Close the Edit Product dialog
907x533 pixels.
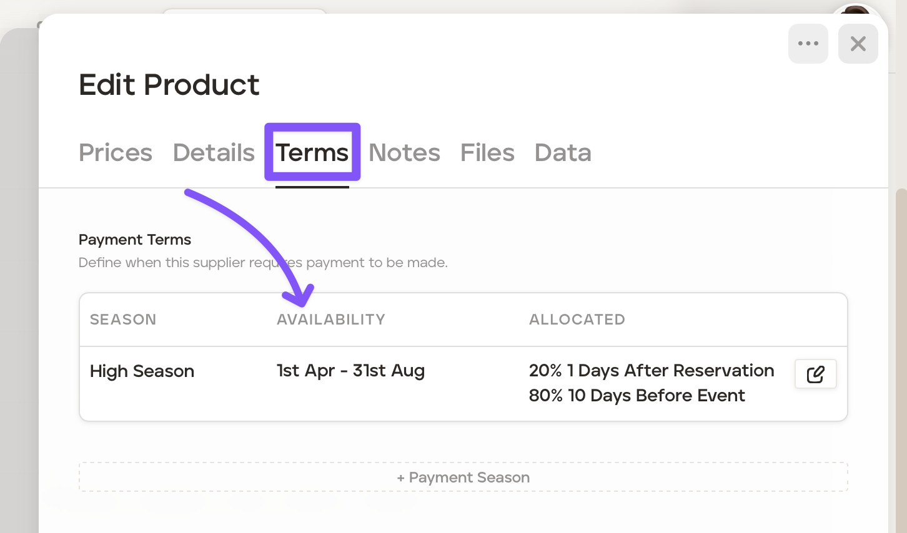(858, 44)
